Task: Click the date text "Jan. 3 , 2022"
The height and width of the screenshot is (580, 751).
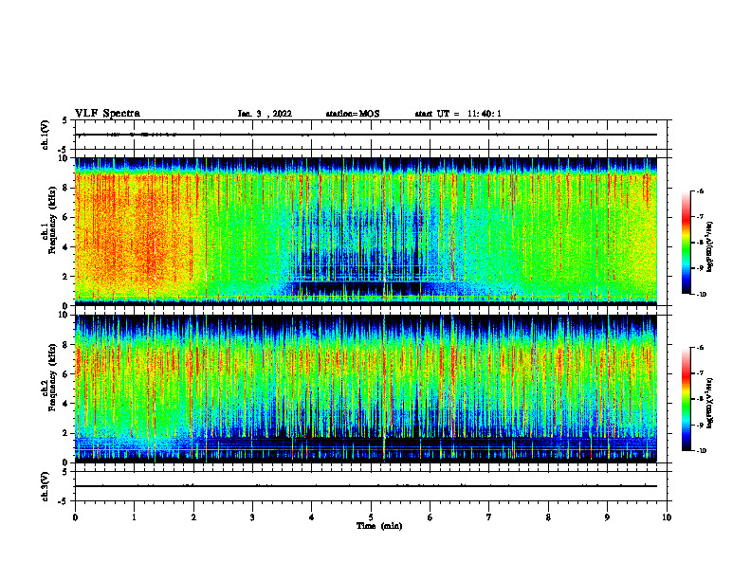Action: (x=265, y=114)
